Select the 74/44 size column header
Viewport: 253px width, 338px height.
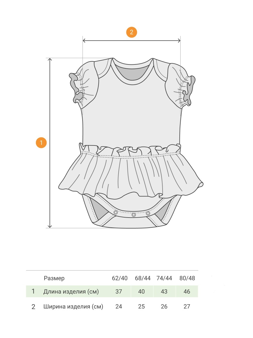click(164, 278)
